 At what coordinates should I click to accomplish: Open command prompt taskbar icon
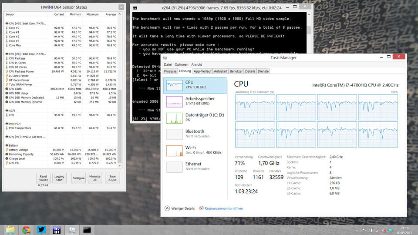(x=87, y=230)
